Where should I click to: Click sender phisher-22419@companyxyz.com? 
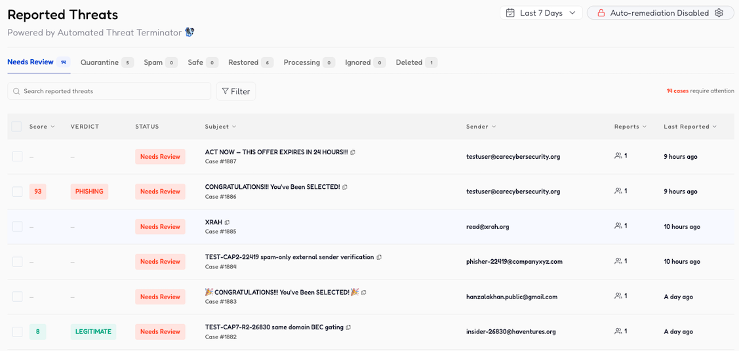[514, 261]
